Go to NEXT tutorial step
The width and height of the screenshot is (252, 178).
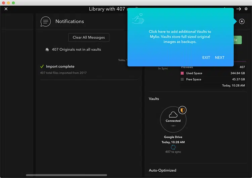(219, 57)
